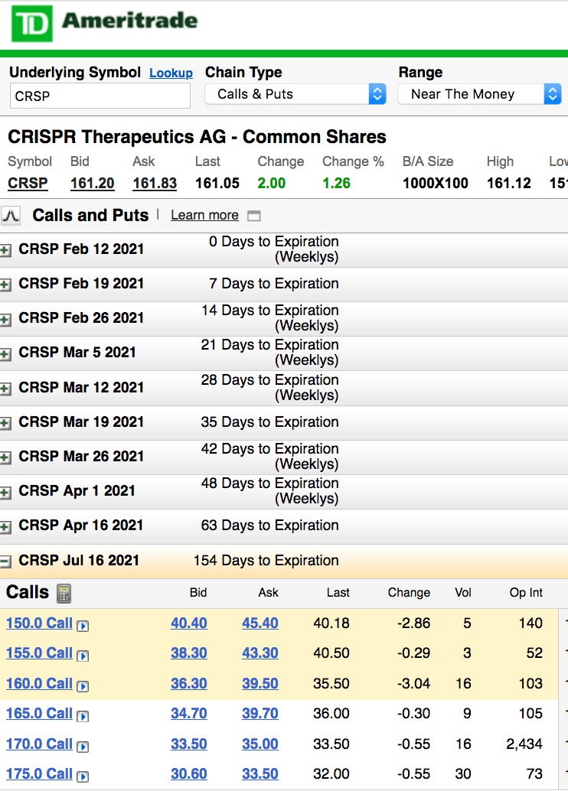Click the Underlying Symbol input field
Viewport: 568px width, 791px height.
tap(100, 96)
